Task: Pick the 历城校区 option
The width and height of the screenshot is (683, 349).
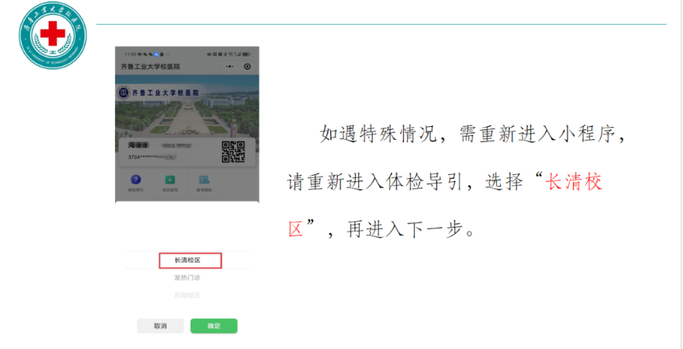Action: tap(188, 295)
